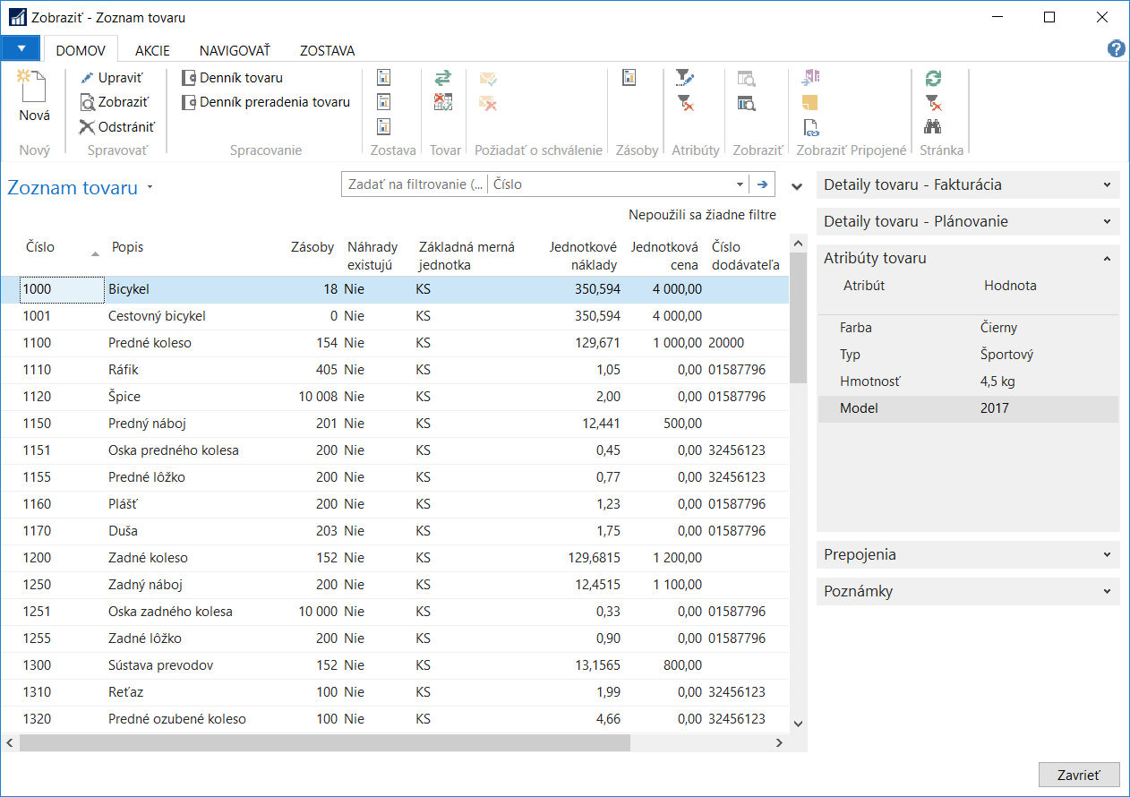Click the clear attributes filter icon in Atribúty group
Image resolution: width=1130 pixels, height=797 pixels.
coord(684,103)
